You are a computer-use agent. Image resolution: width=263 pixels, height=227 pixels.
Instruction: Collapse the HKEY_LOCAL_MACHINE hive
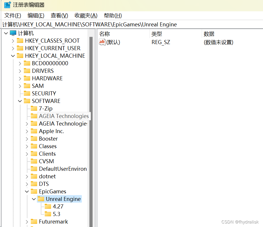pyautogui.click(x=13, y=56)
